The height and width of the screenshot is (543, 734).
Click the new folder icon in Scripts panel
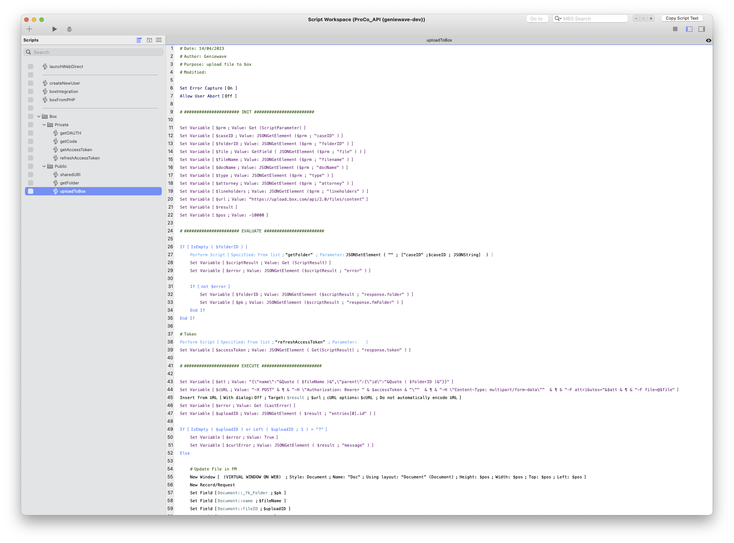[149, 40]
